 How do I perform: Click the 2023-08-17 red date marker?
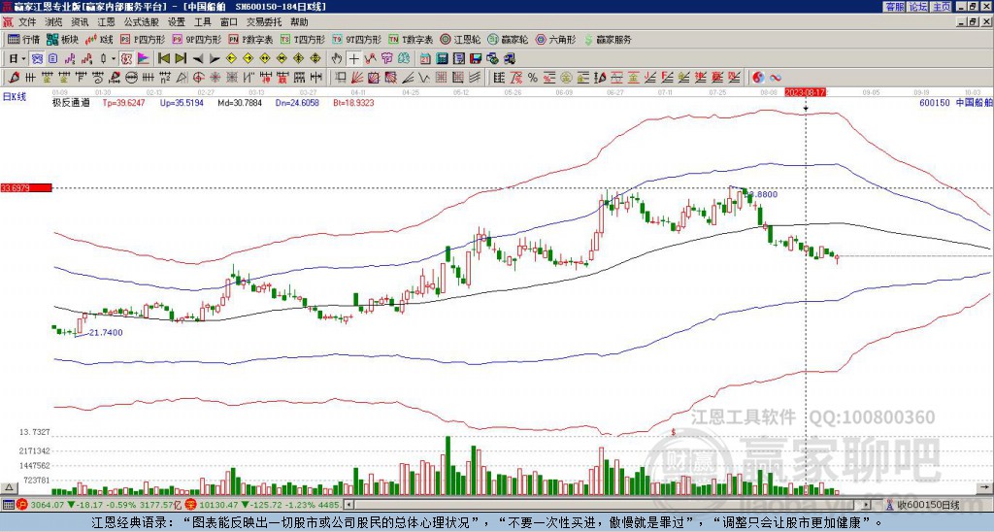805,92
